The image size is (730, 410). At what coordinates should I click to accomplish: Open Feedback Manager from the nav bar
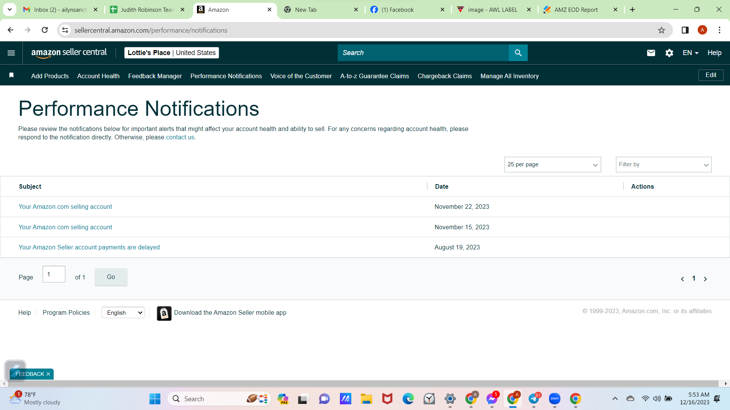click(x=155, y=76)
